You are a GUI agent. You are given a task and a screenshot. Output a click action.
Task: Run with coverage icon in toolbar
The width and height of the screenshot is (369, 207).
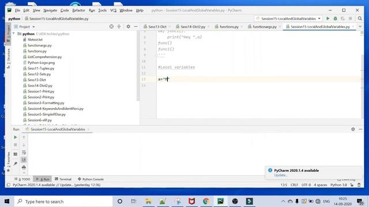(342, 18)
